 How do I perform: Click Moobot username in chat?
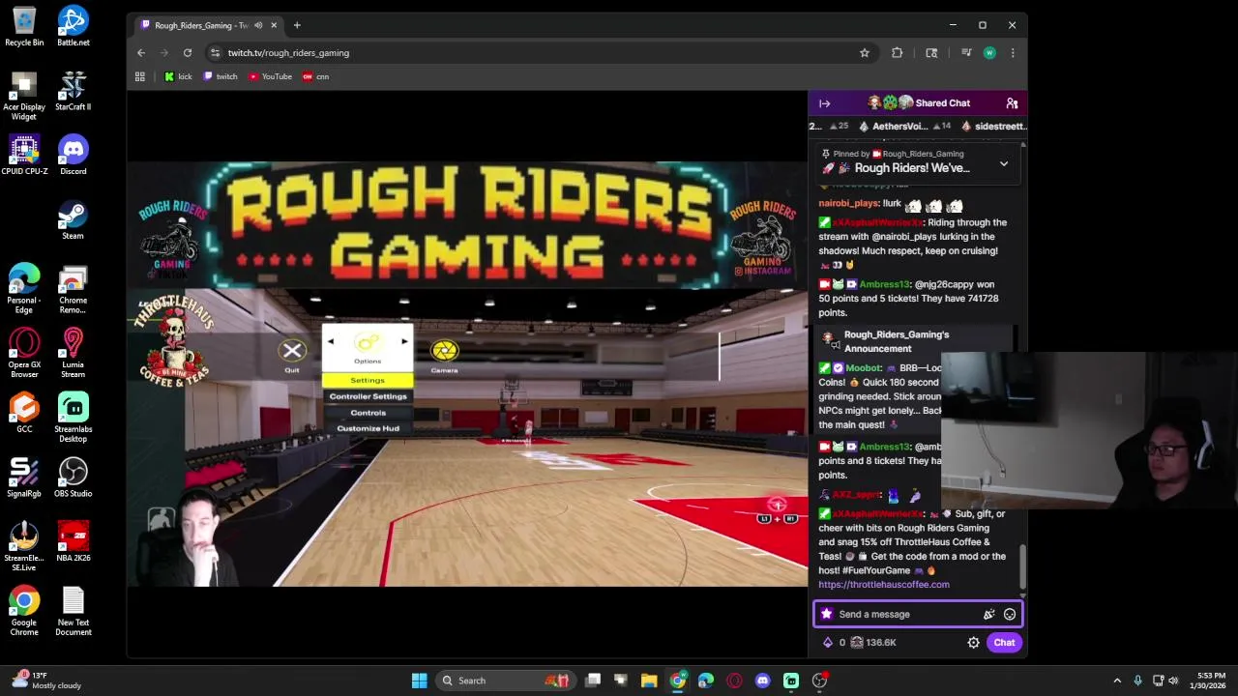[864, 368]
